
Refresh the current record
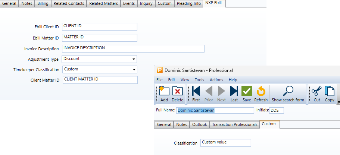tap(261, 94)
